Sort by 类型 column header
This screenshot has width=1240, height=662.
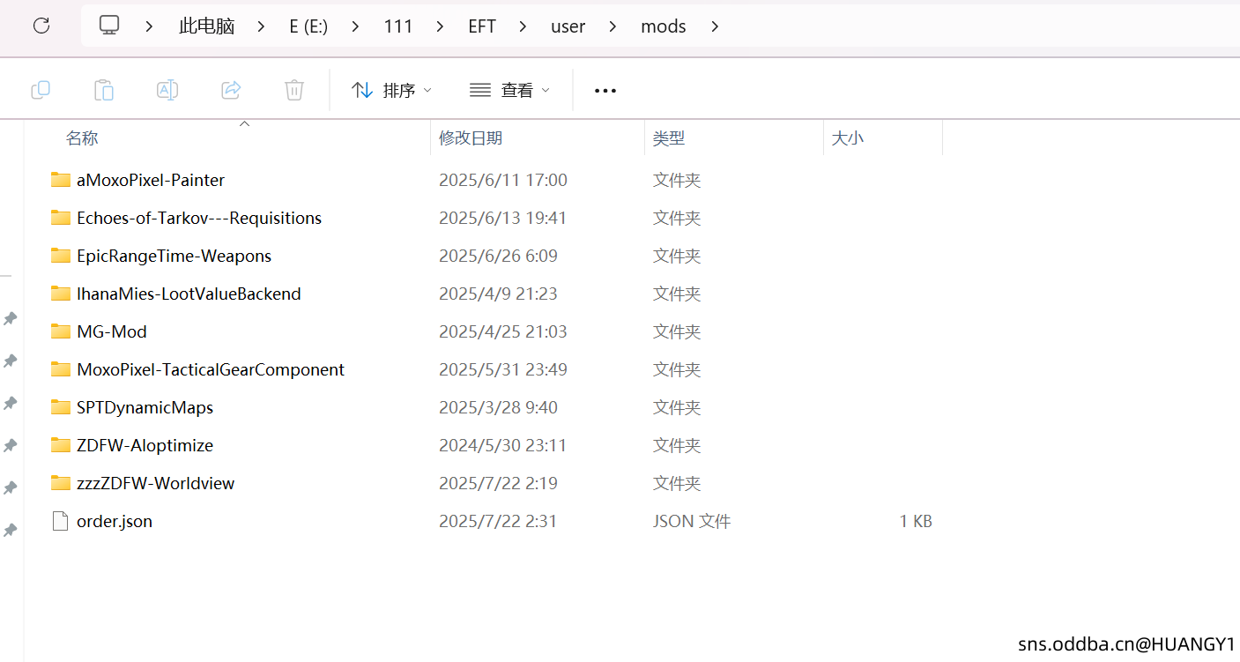tap(669, 138)
